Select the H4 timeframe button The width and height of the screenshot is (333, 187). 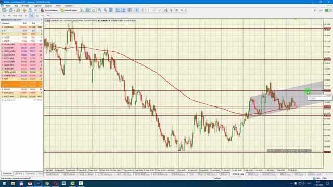31,16
